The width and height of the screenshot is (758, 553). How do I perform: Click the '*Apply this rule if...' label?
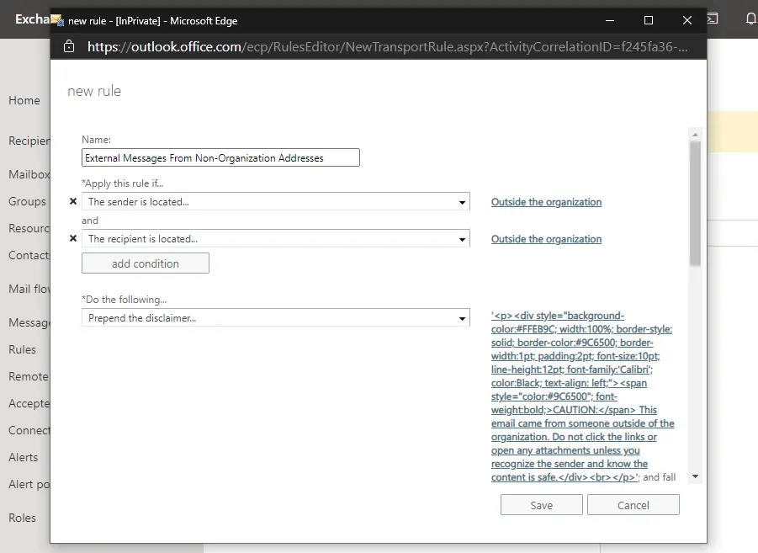[x=122, y=183]
